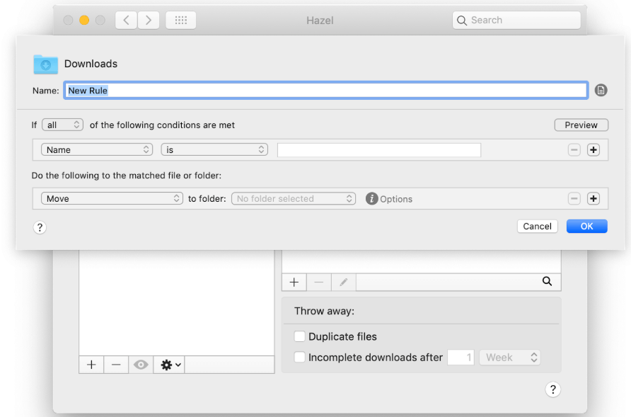Click the Options info icon for the Move action

pos(371,199)
